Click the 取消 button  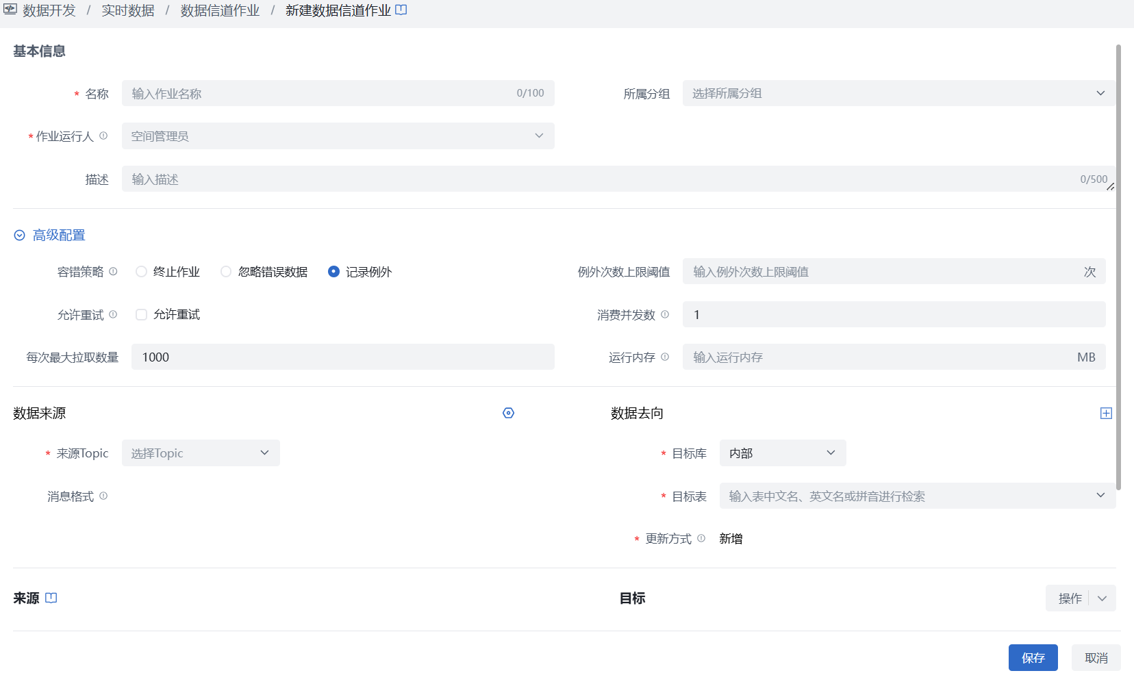click(1096, 658)
